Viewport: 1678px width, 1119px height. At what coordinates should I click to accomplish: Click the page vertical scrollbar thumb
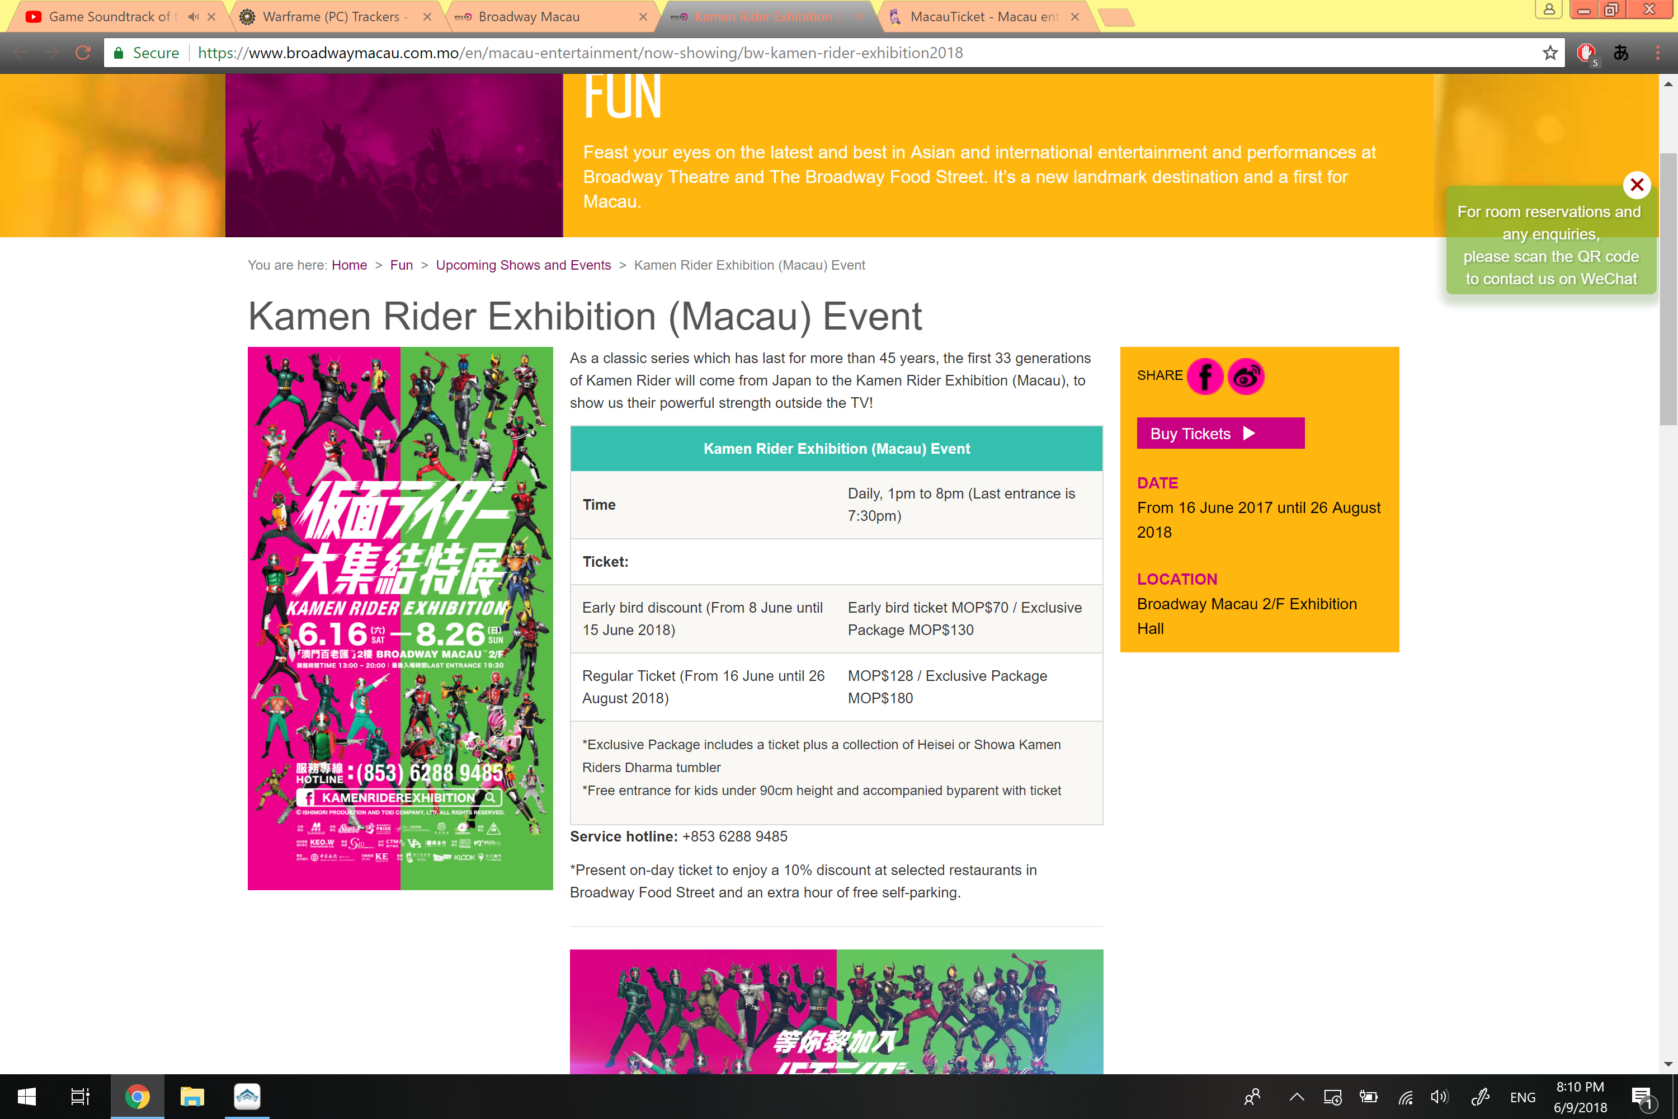[x=1668, y=289]
